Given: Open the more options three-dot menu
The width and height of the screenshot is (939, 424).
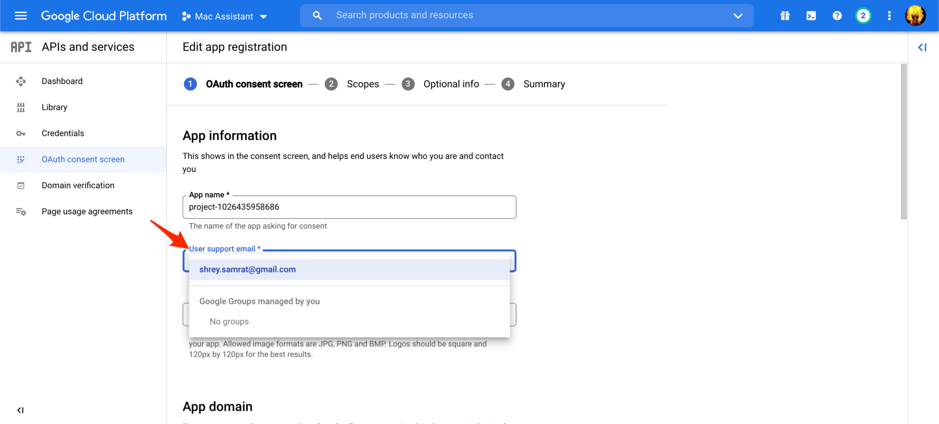Looking at the screenshot, I should pyautogui.click(x=889, y=15).
